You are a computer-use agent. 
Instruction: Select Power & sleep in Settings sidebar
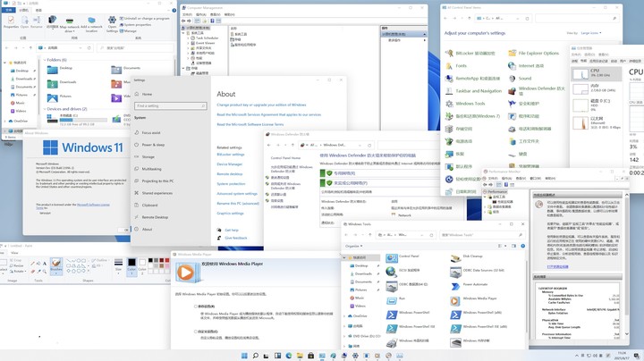(153, 145)
